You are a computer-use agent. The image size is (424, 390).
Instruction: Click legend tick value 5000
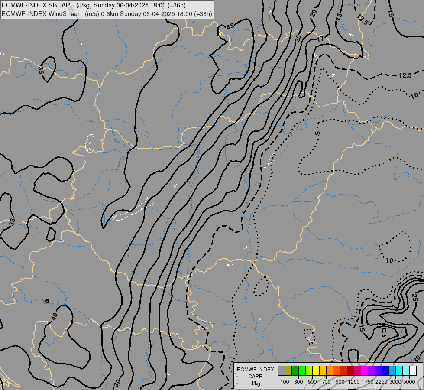[x=409, y=382]
